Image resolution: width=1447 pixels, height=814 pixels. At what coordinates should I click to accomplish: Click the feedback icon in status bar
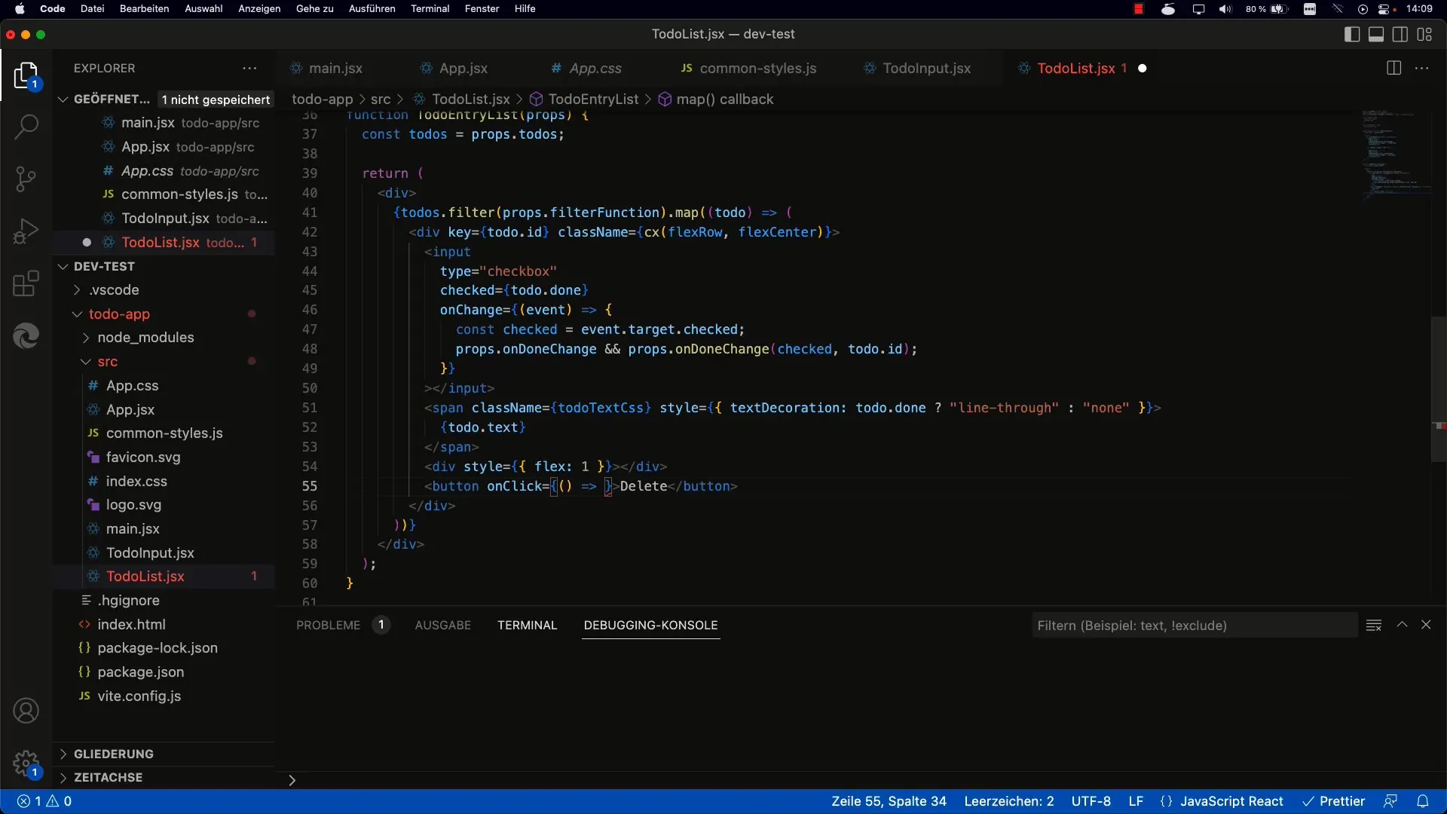click(1390, 801)
